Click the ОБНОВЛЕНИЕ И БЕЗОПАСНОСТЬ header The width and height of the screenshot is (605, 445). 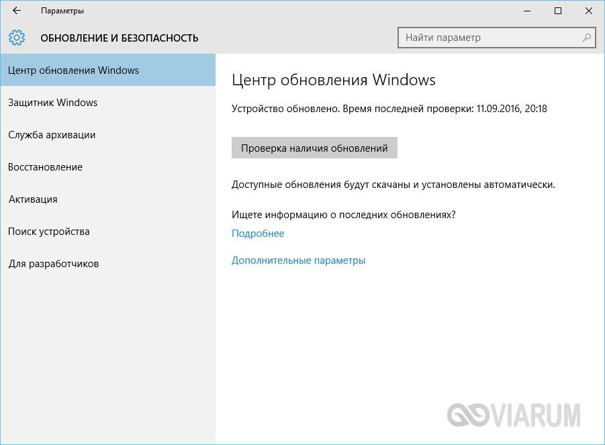point(120,38)
